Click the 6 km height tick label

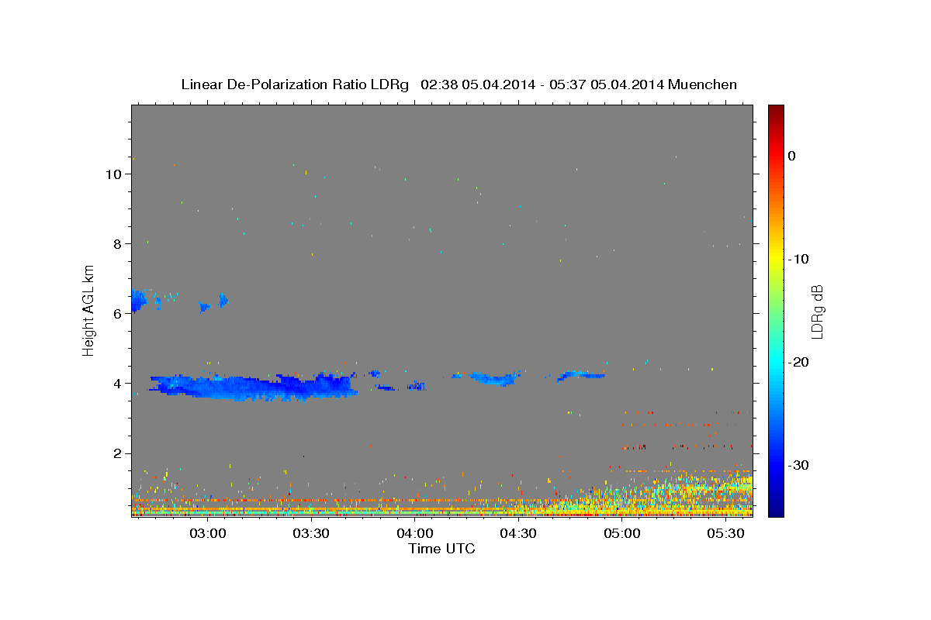coord(118,313)
